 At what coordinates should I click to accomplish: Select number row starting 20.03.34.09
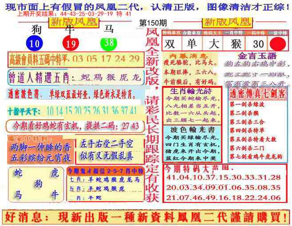tap(224, 187)
